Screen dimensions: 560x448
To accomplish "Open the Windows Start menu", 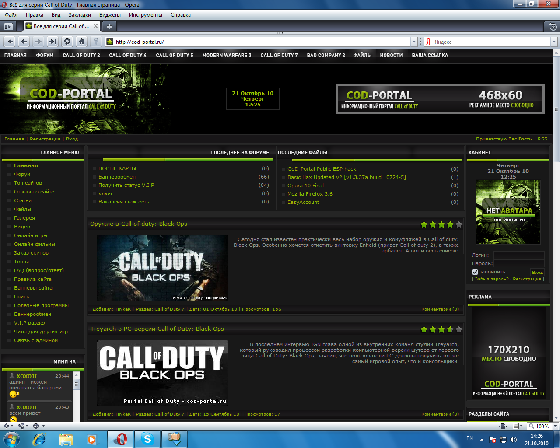I will click(x=11, y=439).
